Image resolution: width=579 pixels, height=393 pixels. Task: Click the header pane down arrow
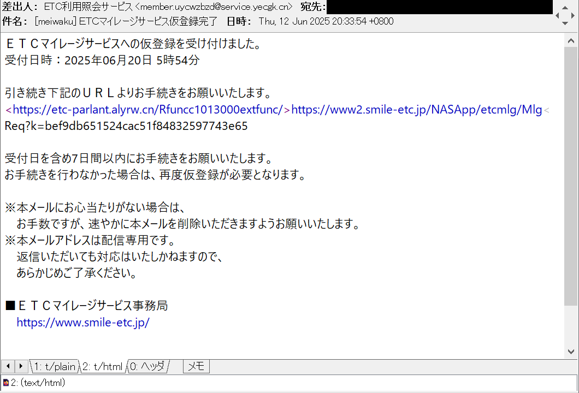565,23
